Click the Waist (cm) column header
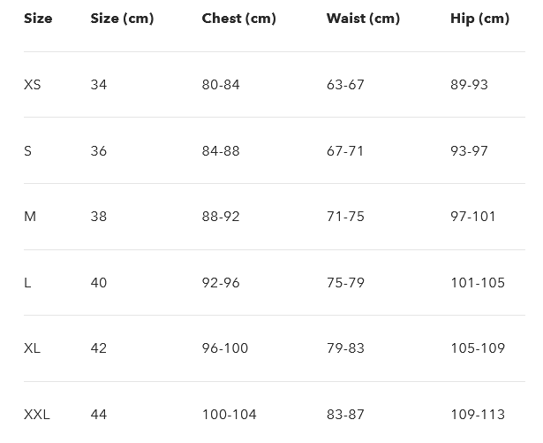Image resolution: width=543 pixels, height=443 pixels. click(x=361, y=19)
